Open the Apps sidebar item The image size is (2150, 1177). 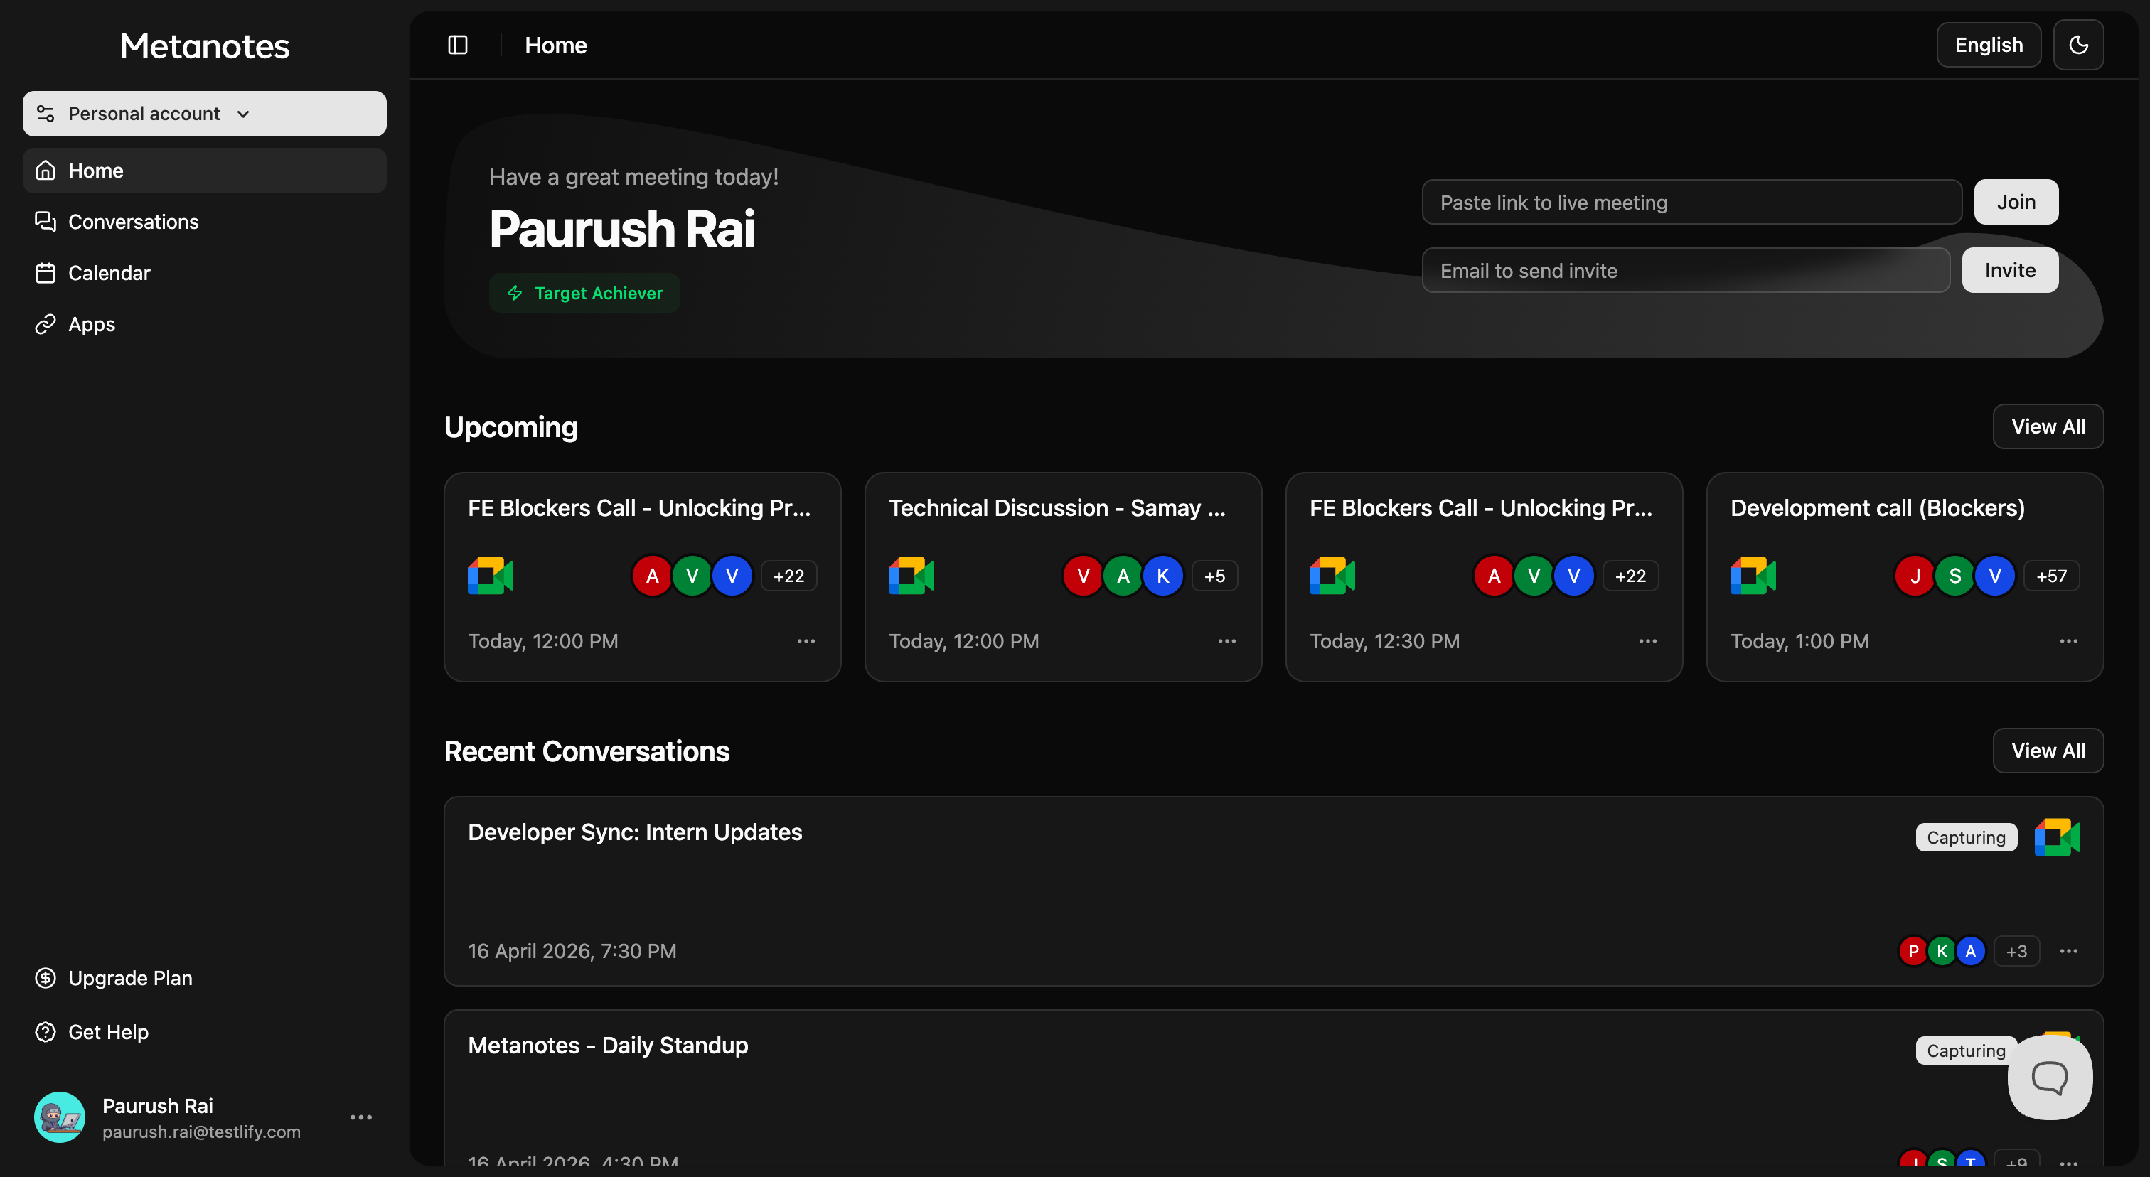click(92, 325)
